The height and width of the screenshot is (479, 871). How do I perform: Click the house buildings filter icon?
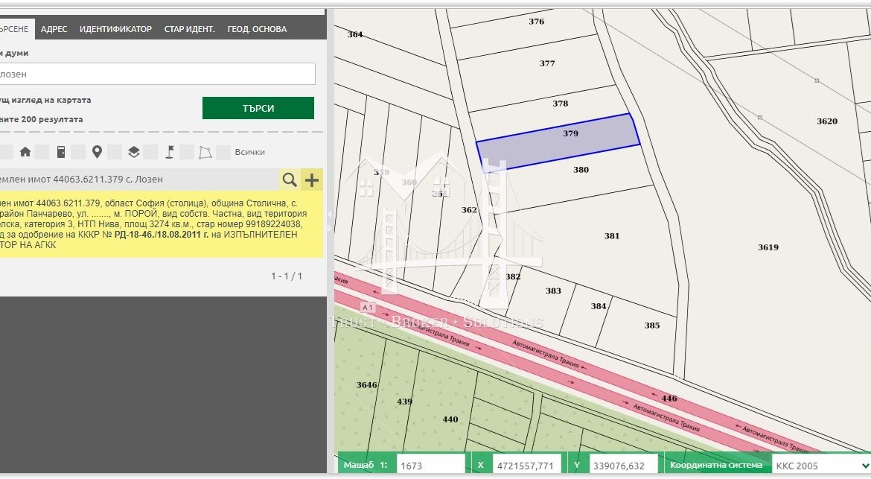[25, 152]
